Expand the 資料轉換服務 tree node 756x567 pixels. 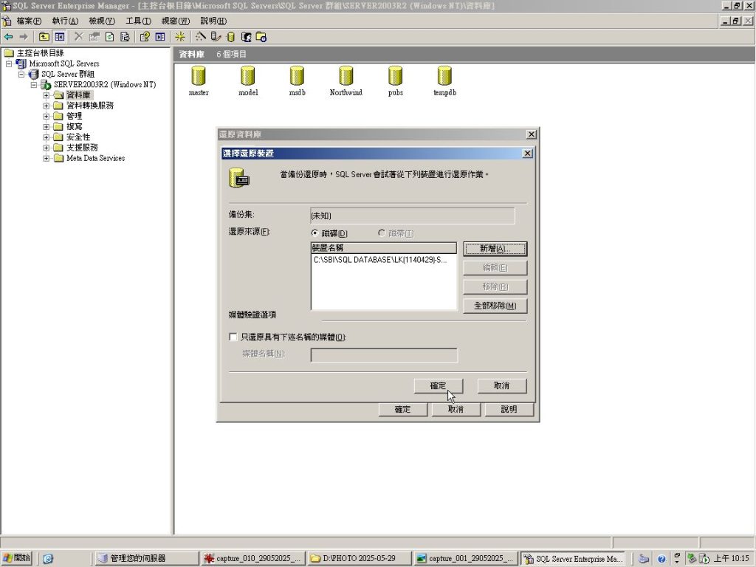(47, 106)
